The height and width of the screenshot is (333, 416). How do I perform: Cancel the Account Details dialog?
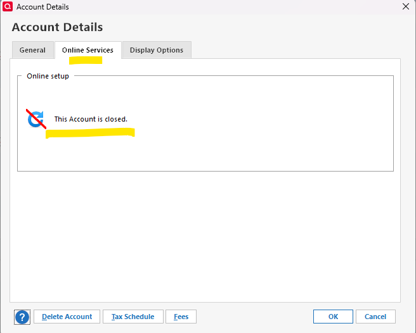coord(375,317)
